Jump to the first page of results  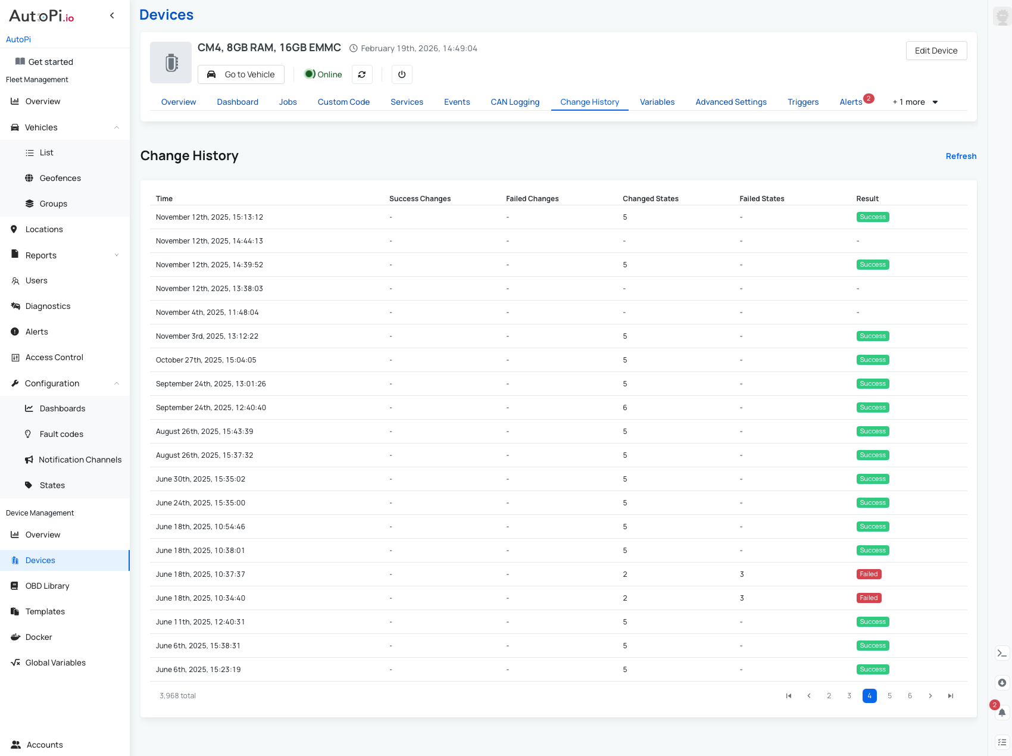coord(789,696)
